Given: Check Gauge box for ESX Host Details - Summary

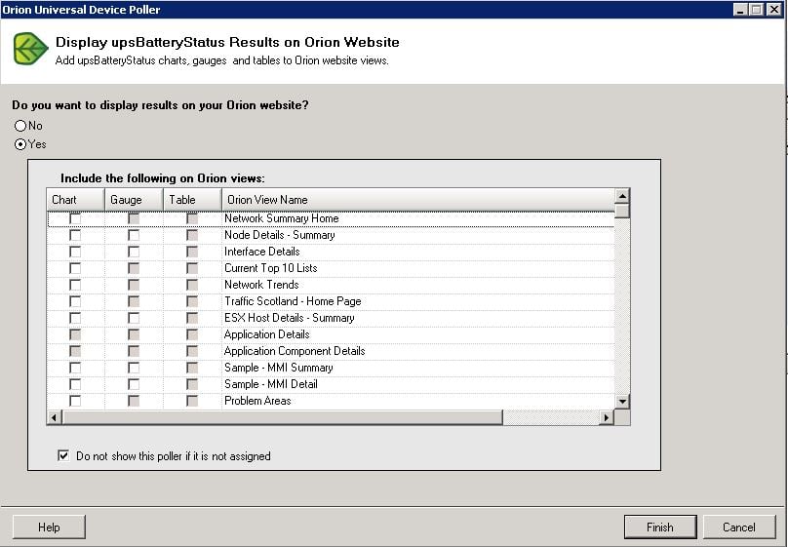Looking at the screenshot, I should tap(134, 318).
